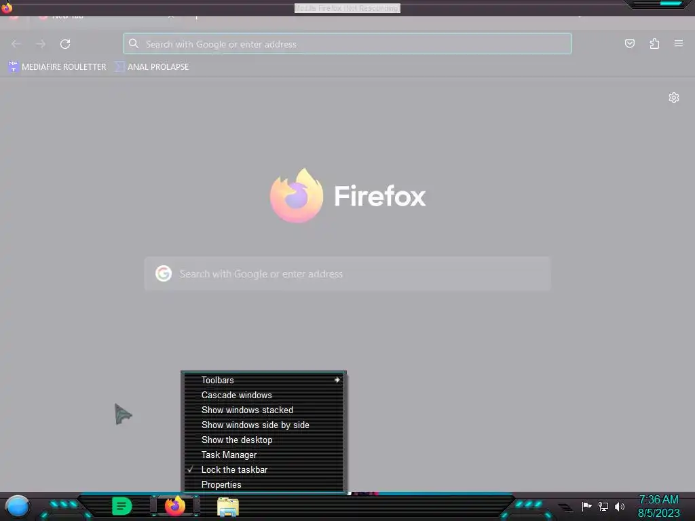Image resolution: width=695 pixels, height=521 pixels.
Task: Open the MEDIAFIRE ROULETTER bookmark
Action: (57, 67)
